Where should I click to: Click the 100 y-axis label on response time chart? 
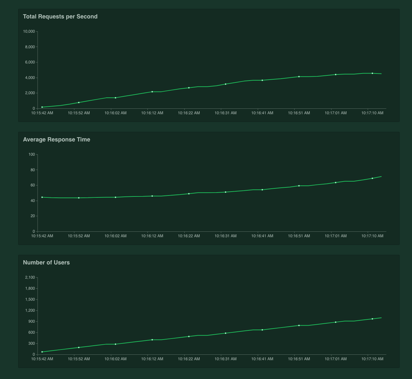tap(32, 154)
